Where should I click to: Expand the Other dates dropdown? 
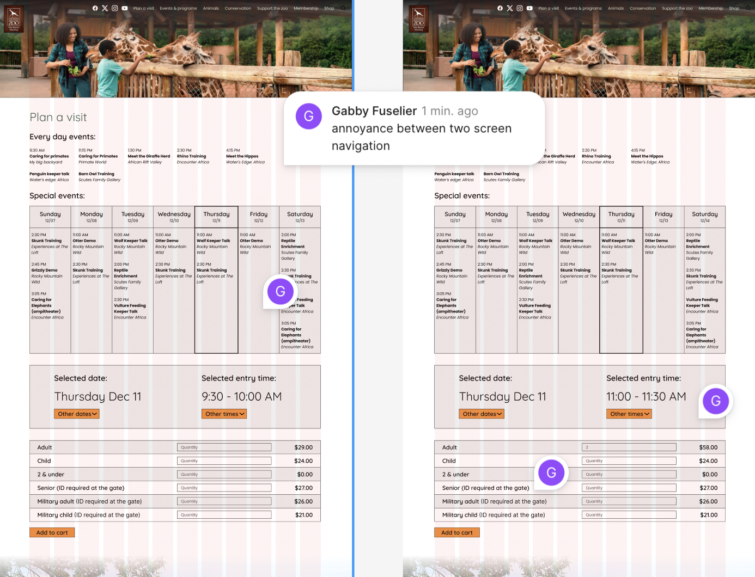tap(76, 414)
